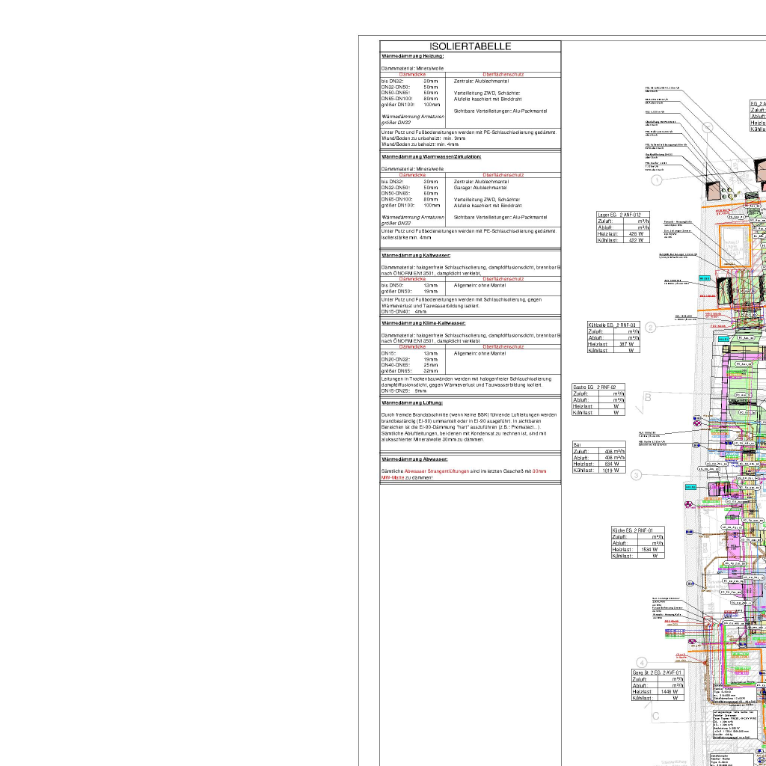Click '834 W' Heizlast value in Bar box
The height and width of the screenshot is (766, 766).
coord(612,464)
